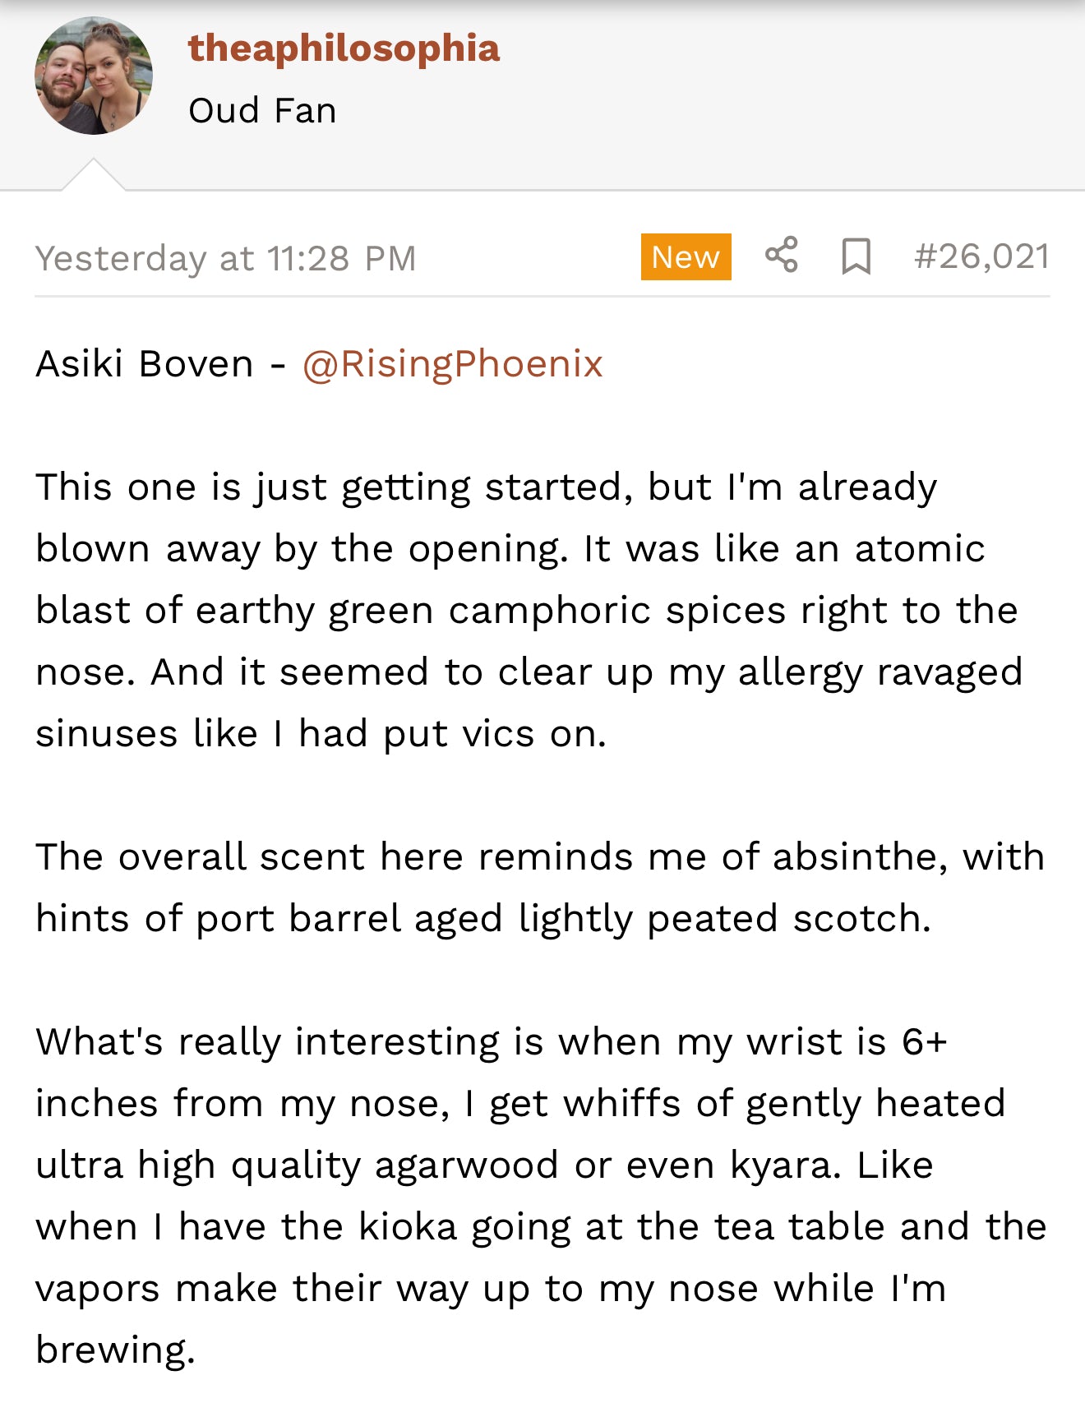Open theaphilosophia's profile avatar picture
Image resolution: width=1085 pixels, height=1403 pixels.
pos(94,76)
